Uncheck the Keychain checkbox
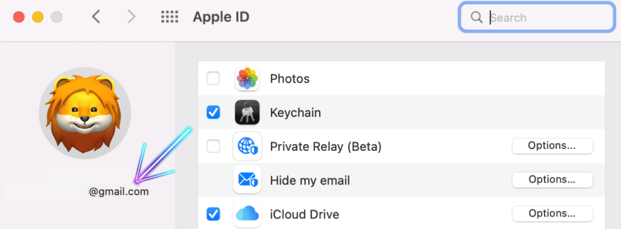The height and width of the screenshot is (229, 621). pos(213,112)
